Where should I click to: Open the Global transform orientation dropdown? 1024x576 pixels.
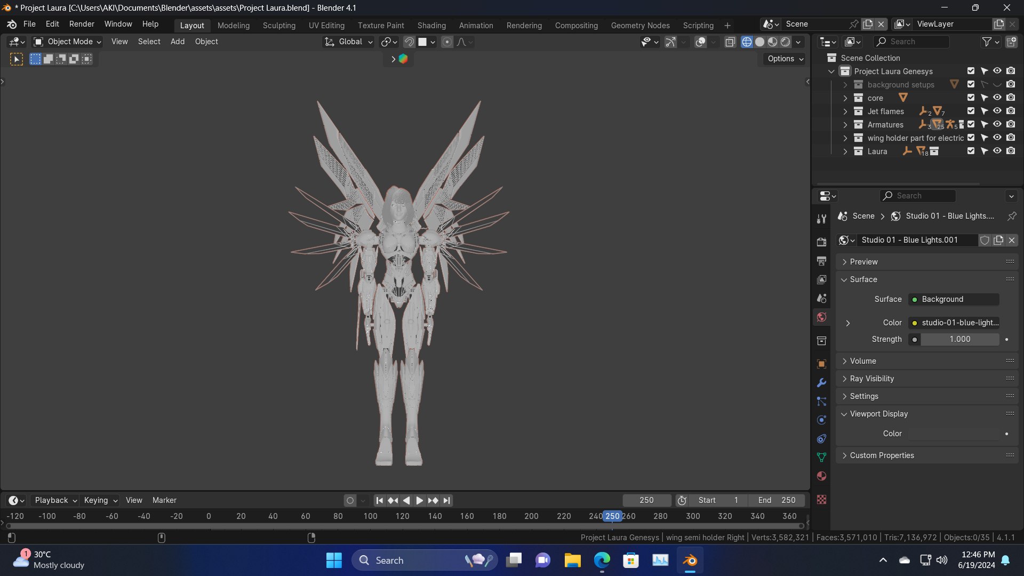349,42
